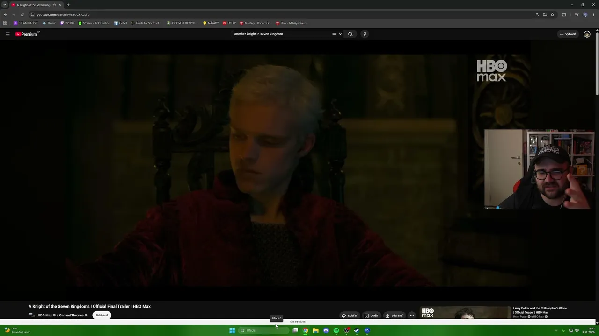Open the Flow - Mihaly bookmark

(x=292, y=23)
